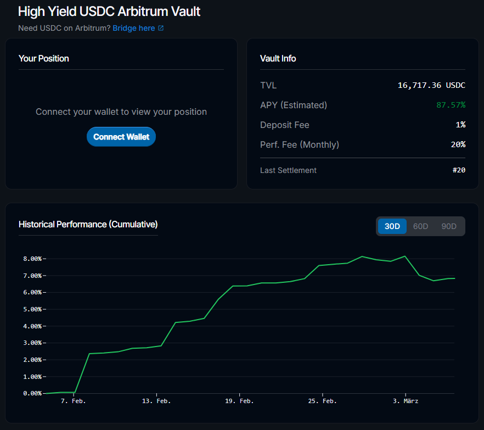The image size is (484, 430).
Task: Click the 1.00% y-axis label
Action: pyautogui.click(x=32, y=377)
